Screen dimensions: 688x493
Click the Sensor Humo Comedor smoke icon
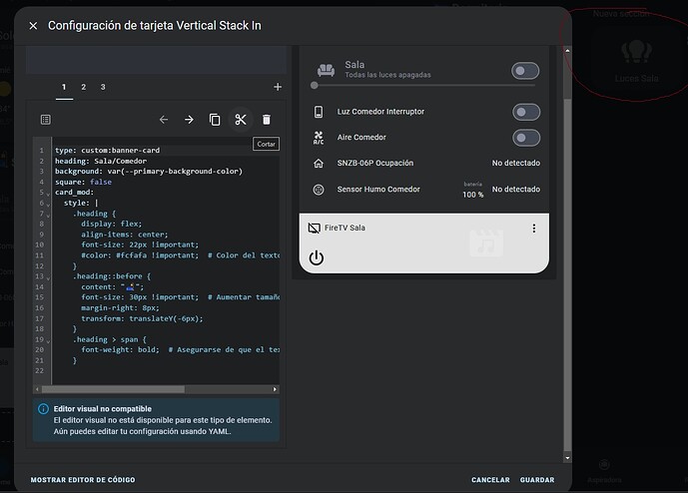(319, 190)
